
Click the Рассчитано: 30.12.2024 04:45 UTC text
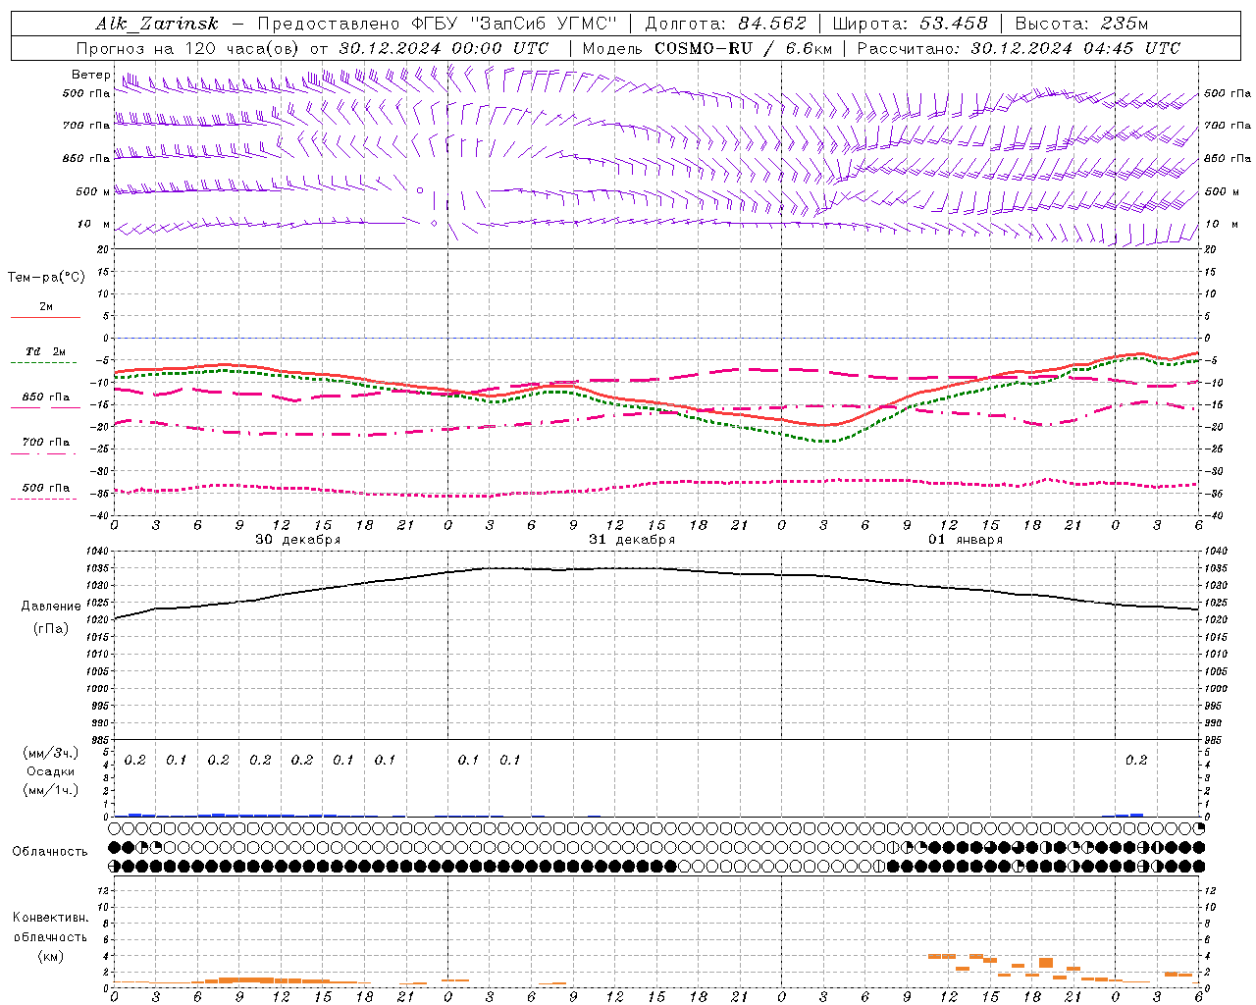tap(1019, 48)
